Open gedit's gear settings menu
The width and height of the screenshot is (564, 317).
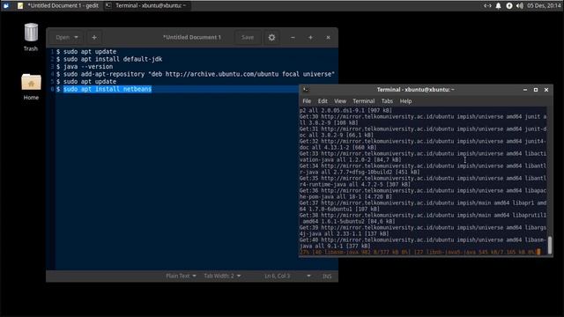coord(271,37)
